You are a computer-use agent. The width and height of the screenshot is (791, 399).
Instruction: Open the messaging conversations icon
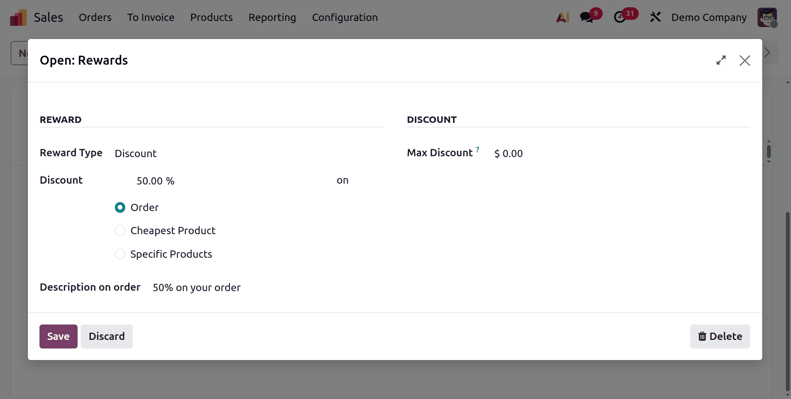(586, 17)
